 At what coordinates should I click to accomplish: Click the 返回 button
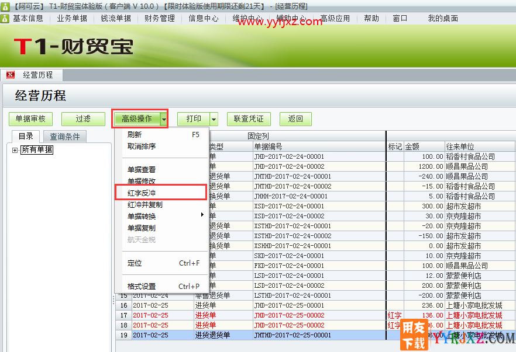click(295, 119)
